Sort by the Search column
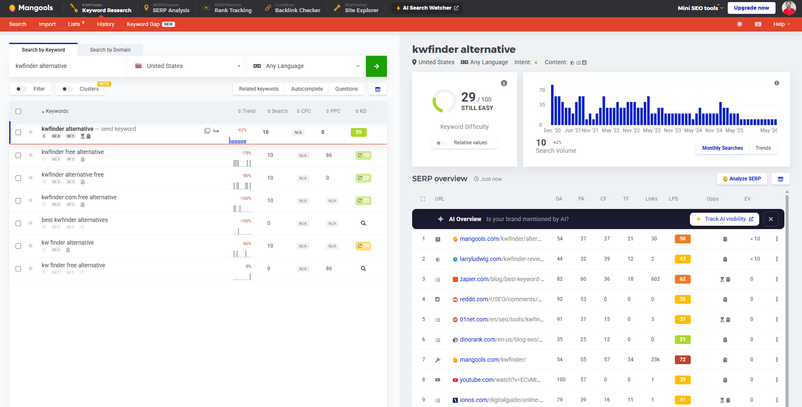The width and height of the screenshot is (802, 407). (x=277, y=111)
